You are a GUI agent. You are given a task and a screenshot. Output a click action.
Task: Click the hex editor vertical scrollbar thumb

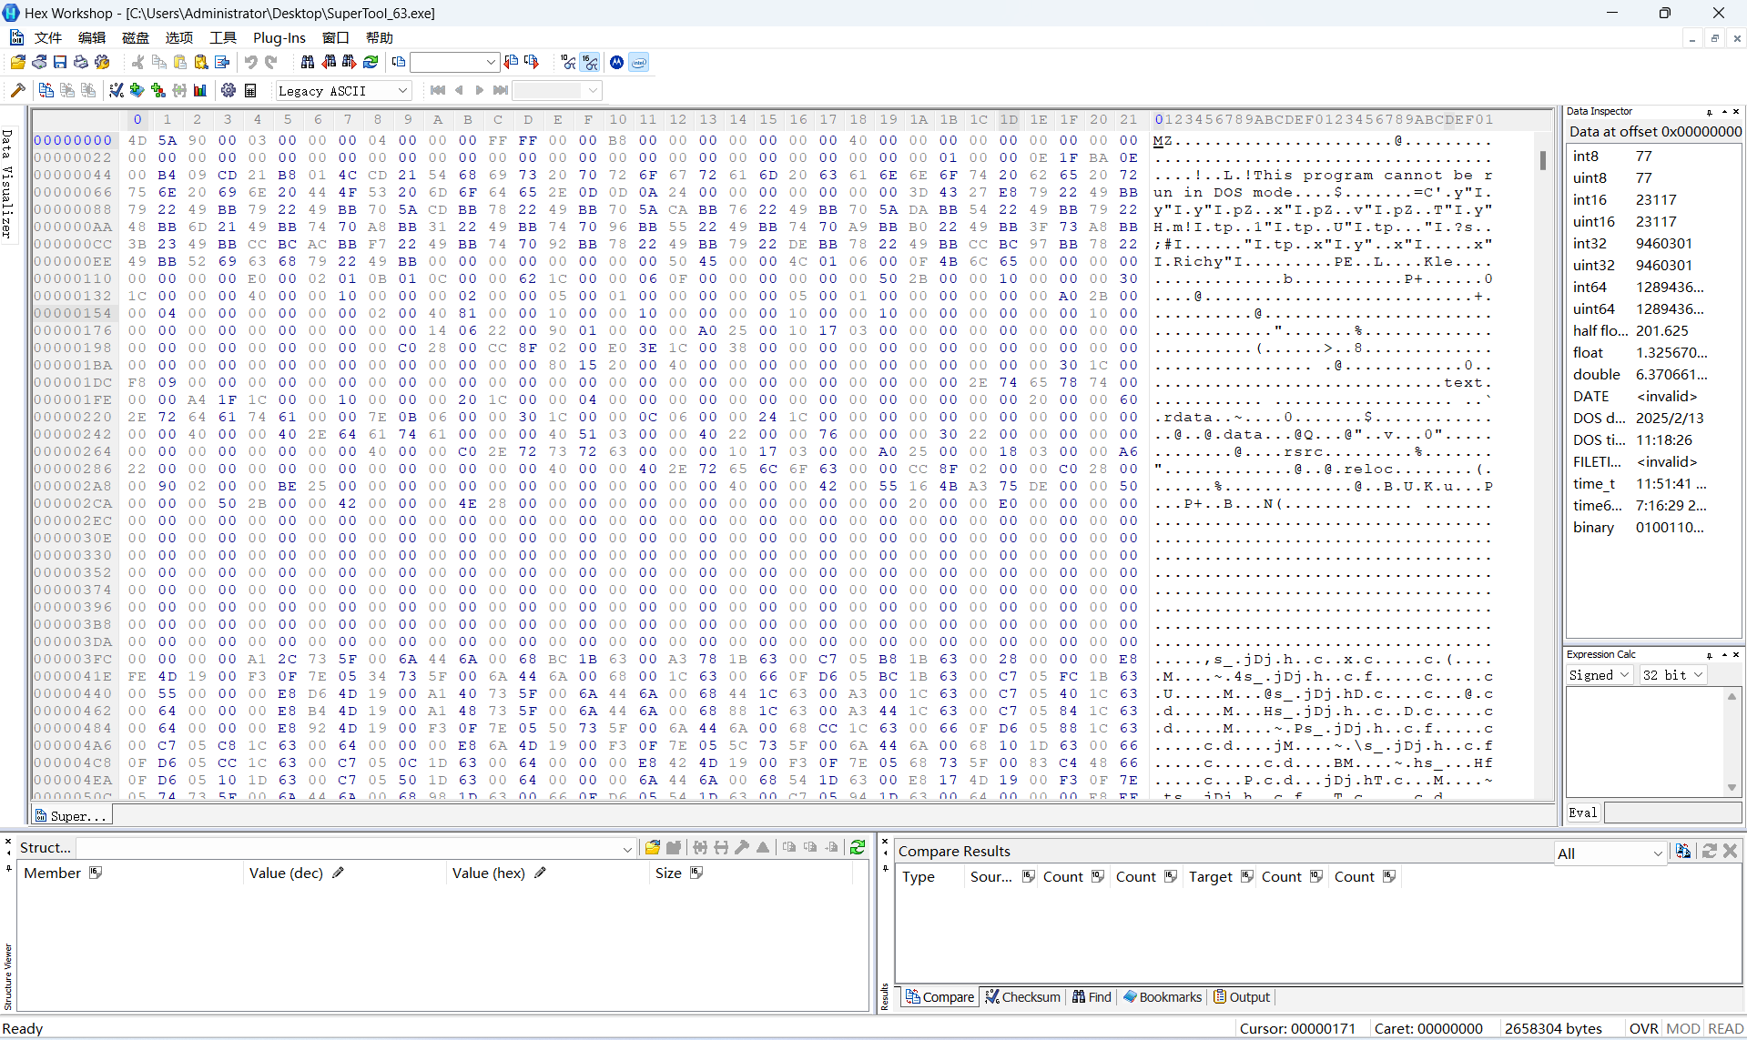[1542, 160]
